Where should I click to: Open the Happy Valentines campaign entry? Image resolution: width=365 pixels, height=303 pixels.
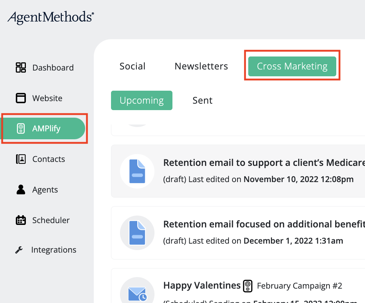tap(201, 285)
